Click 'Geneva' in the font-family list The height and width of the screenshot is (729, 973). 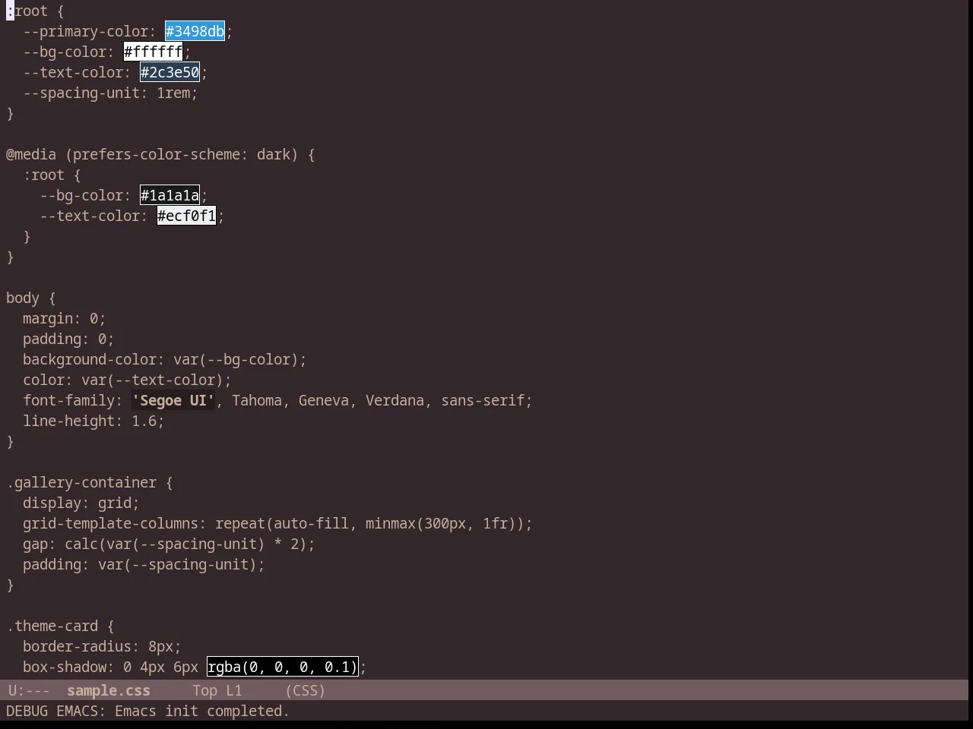tap(324, 400)
